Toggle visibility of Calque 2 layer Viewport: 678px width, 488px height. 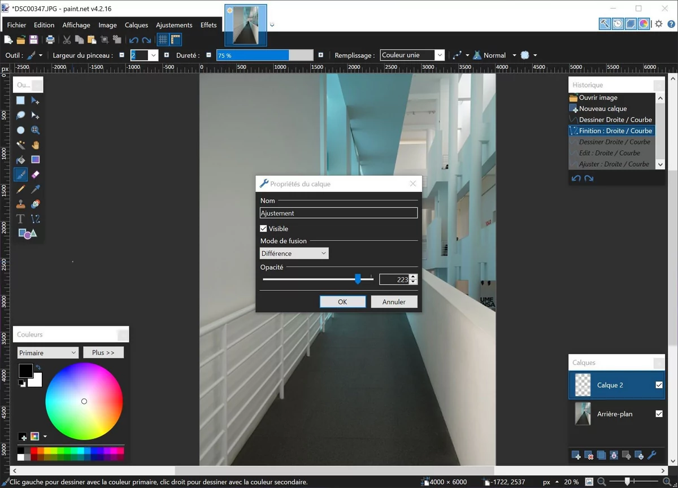[x=659, y=385]
